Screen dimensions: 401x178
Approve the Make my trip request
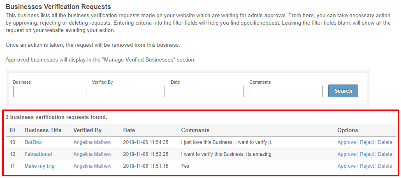pos(347,166)
